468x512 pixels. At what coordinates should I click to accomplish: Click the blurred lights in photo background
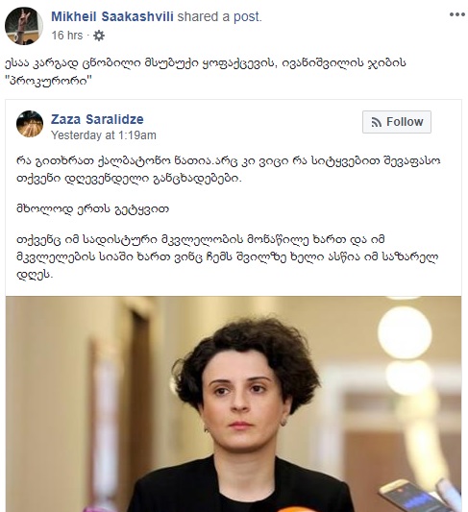click(x=405, y=333)
